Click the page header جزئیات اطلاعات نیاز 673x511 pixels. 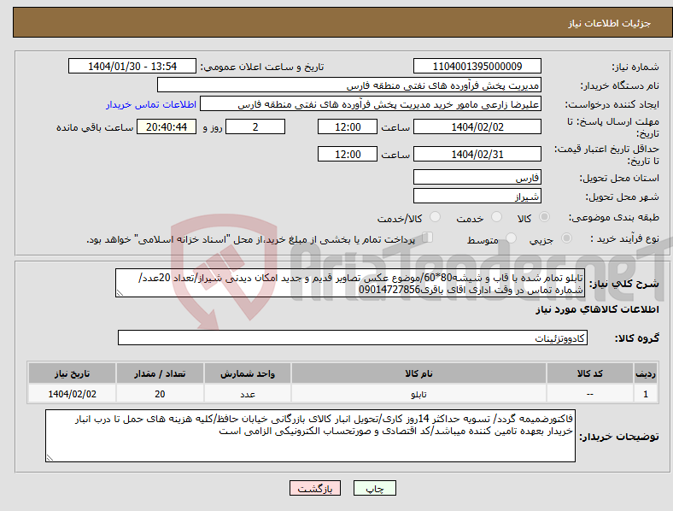(610, 23)
